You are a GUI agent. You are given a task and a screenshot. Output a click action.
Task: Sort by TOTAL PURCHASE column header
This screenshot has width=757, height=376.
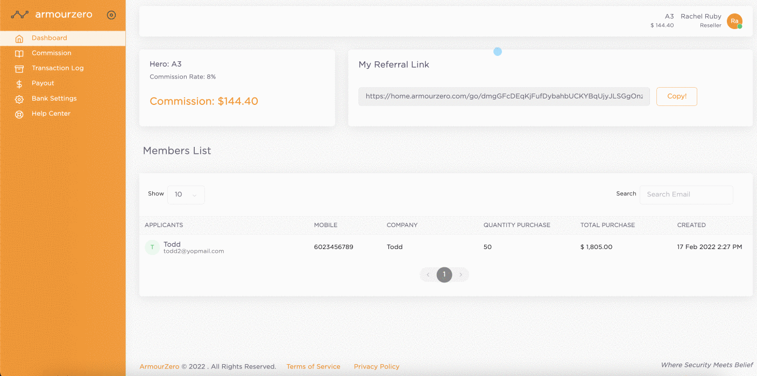(x=607, y=225)
